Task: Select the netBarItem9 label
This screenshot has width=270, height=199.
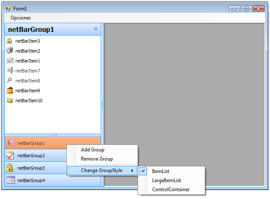Action: [28, 91]
